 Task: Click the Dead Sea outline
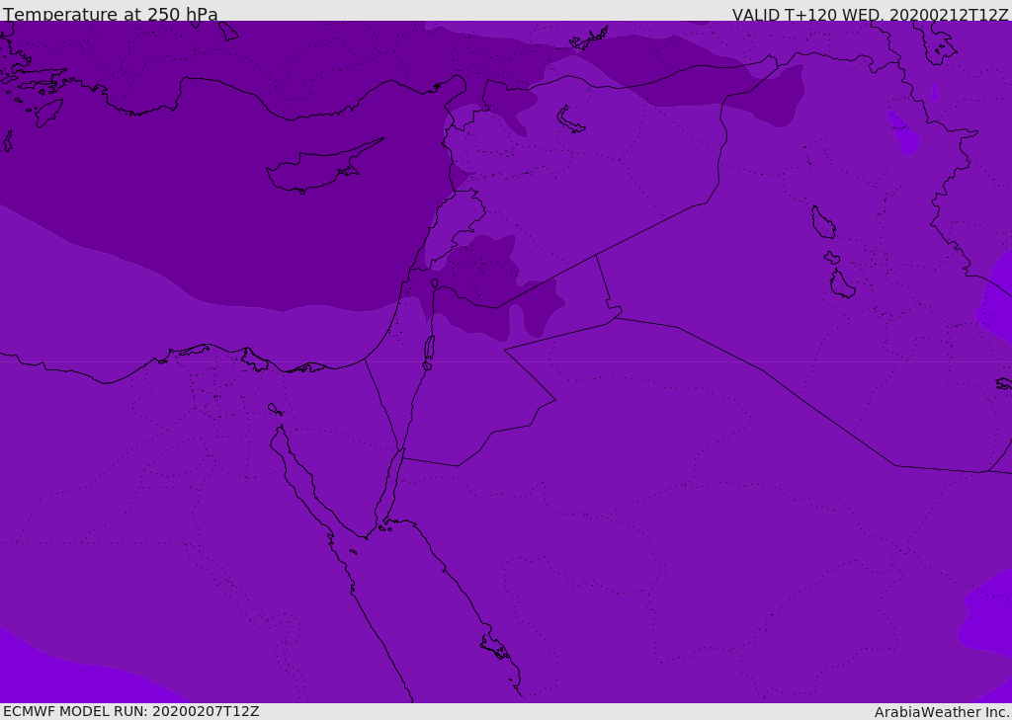pyautogui.click(x=429, y=349)
